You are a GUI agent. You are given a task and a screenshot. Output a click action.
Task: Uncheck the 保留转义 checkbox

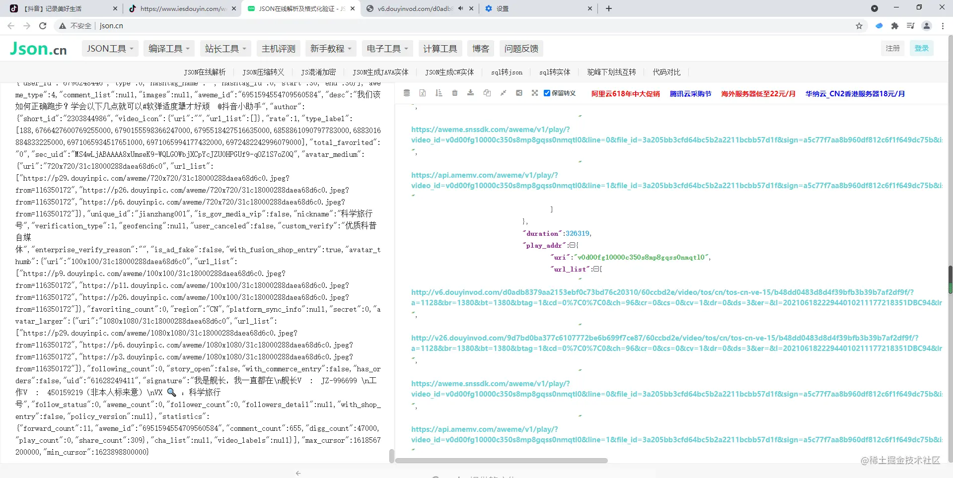(x=547, y=93)
